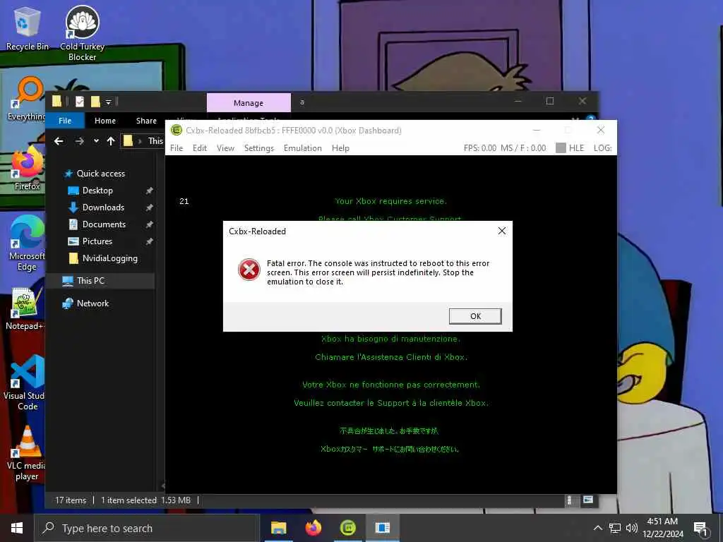Select the Everything search desktop icon
Screen dimensions: 723x542
point(27,99)
